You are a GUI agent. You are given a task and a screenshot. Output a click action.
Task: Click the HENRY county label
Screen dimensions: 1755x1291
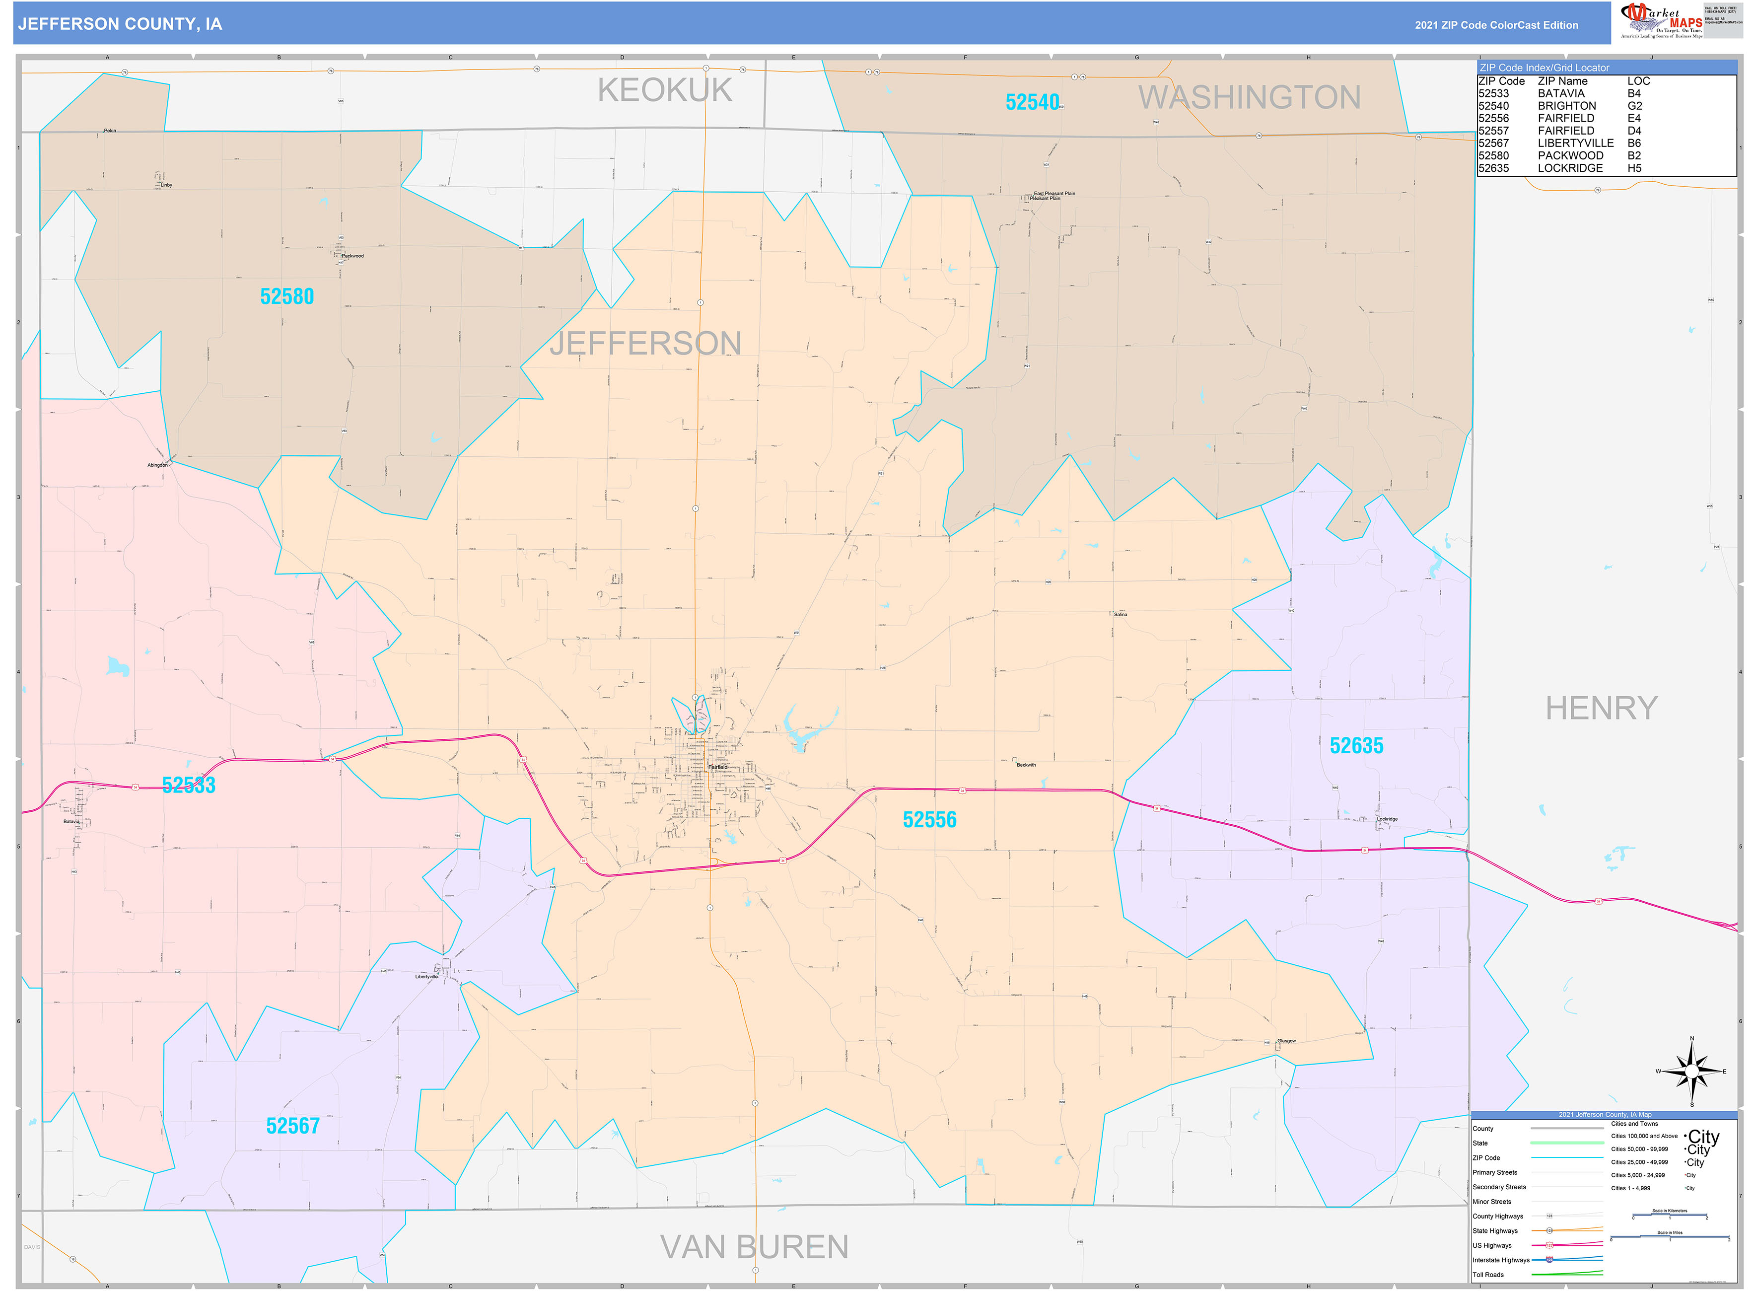pos(1601,708)
